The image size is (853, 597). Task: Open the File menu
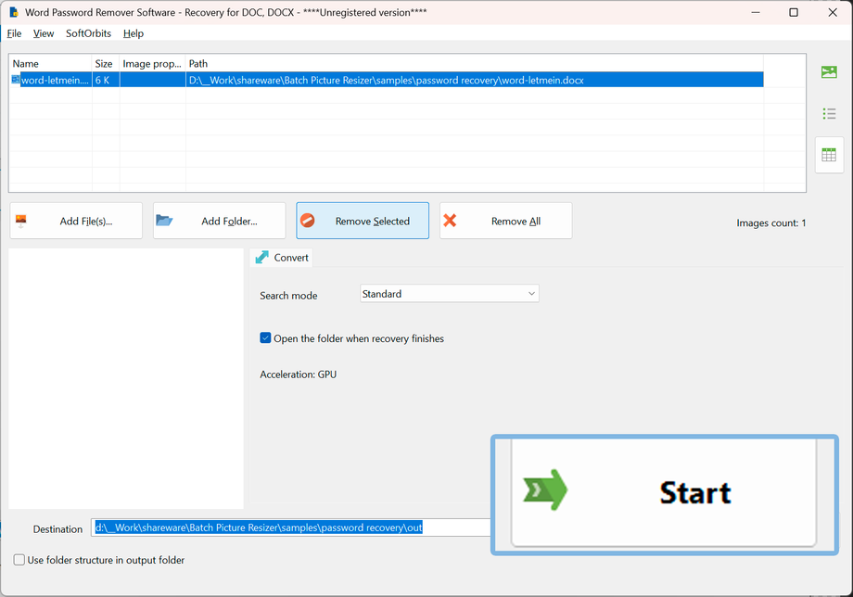pos(14,33)
